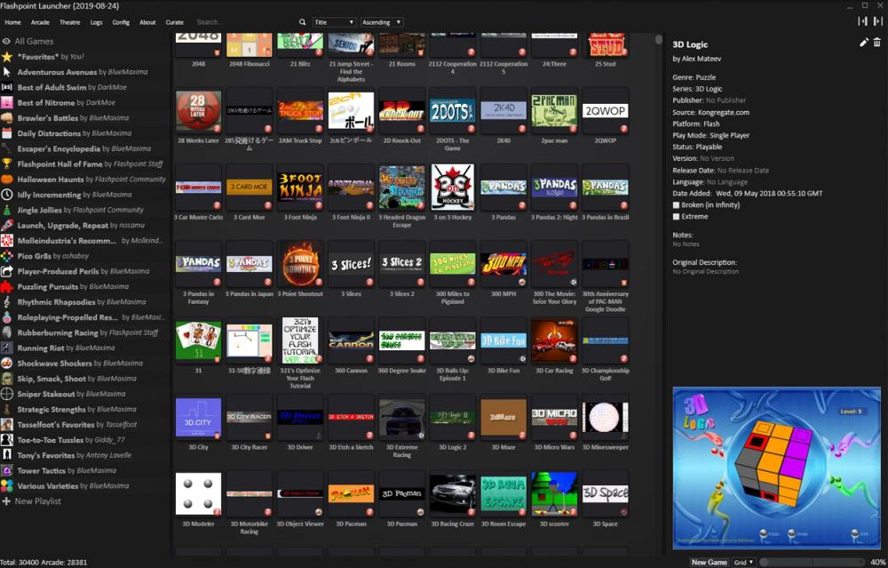Open the Config menu tab
This screenshot has width=888, height=568.
coord(121,22)
